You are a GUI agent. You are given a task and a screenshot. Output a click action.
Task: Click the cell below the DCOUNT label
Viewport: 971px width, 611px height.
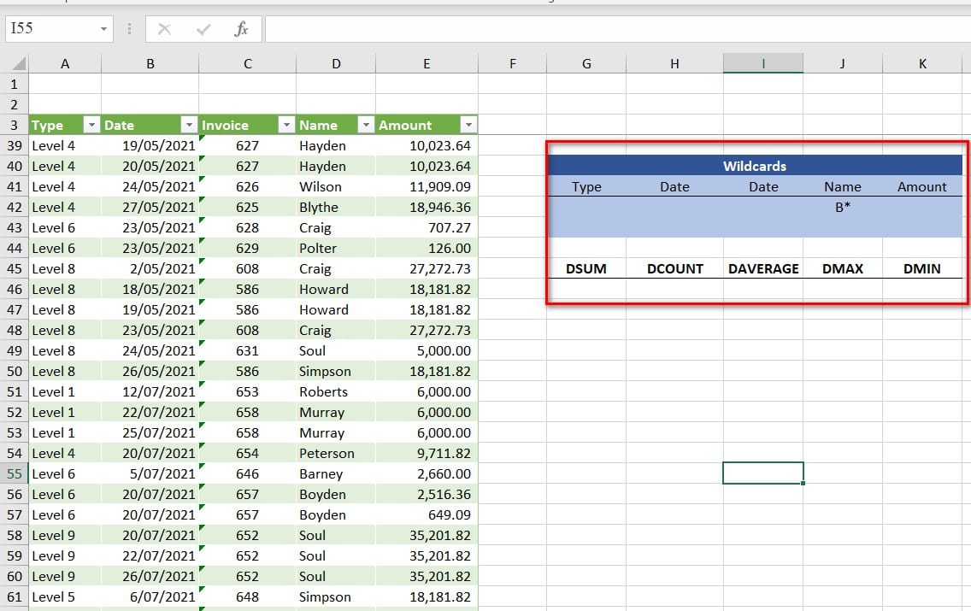[674, 289]
